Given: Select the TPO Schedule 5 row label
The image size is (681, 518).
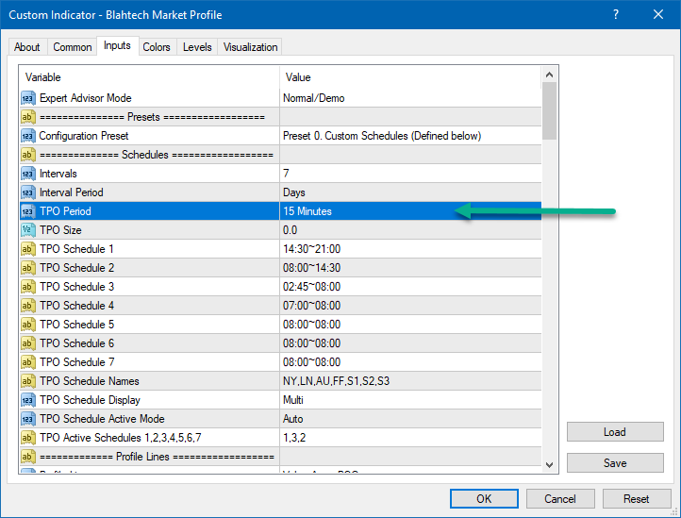Looking at the screenshot, I should (77, 325).
